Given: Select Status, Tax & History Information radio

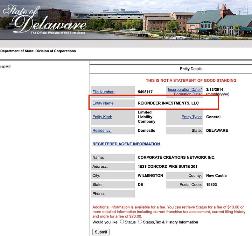Looking at the screenshot, I should pos(140,222).
